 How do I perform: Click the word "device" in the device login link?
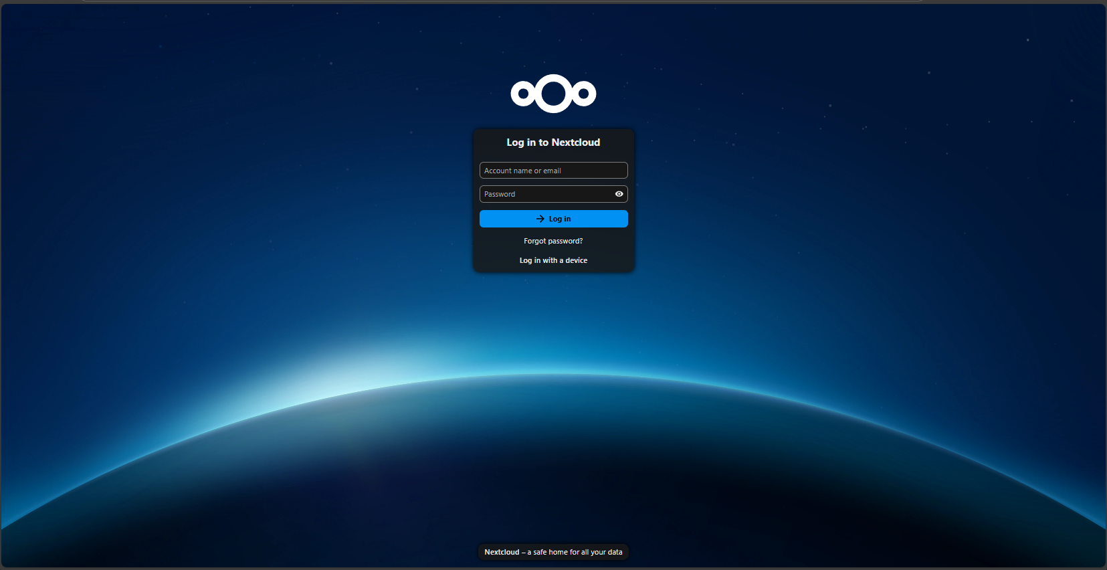(576, 260)
